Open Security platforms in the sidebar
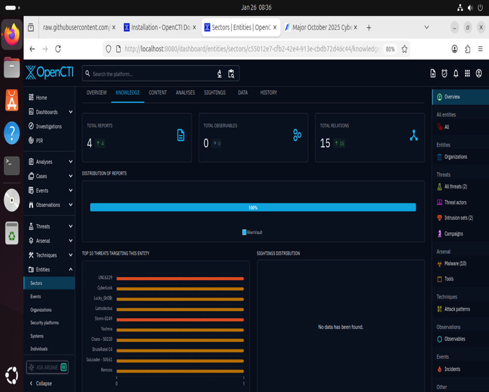489x392 pixels. pos(44,323)
